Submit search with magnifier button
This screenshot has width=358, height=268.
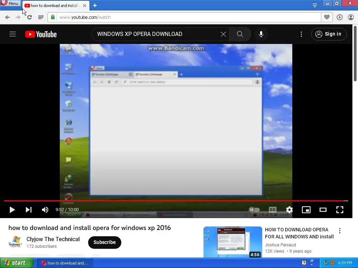point(240,34)
